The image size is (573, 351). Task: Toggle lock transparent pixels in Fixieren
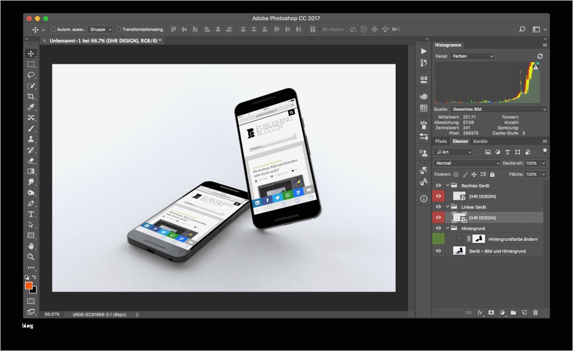[456, 175]
